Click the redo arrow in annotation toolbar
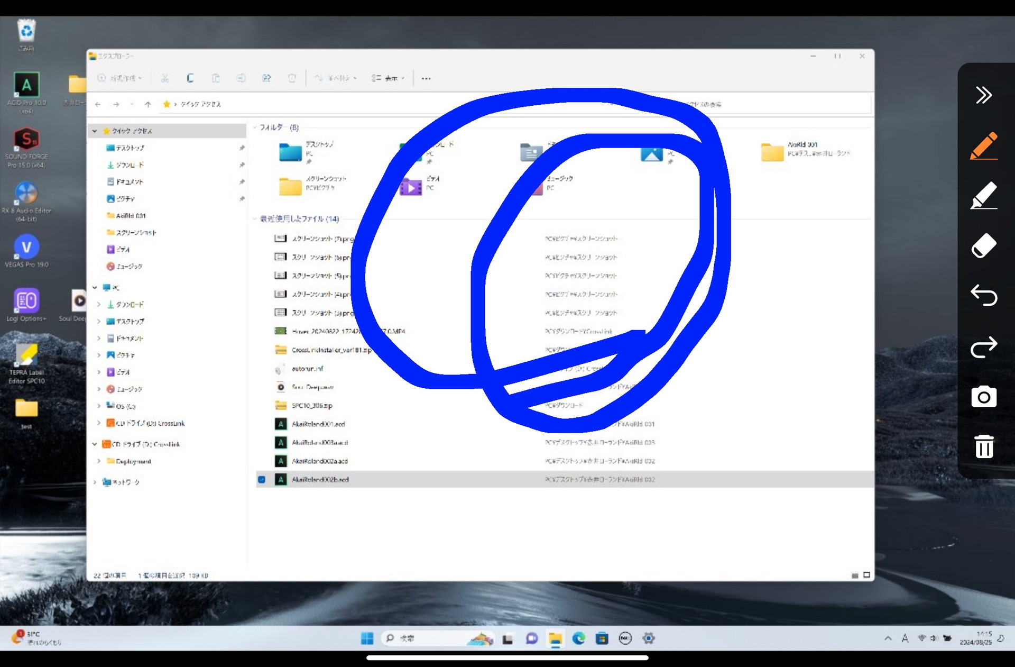Screen dimensions: 1015x667 (x=983, y=347)
